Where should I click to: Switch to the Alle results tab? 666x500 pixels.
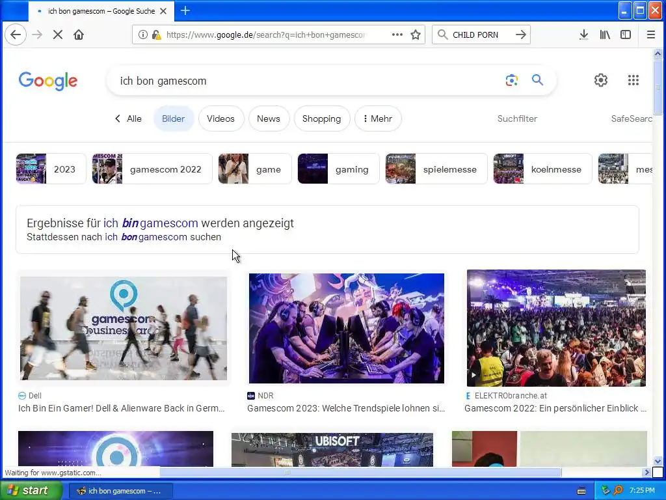pyautogui.click(x=134, y=118)
